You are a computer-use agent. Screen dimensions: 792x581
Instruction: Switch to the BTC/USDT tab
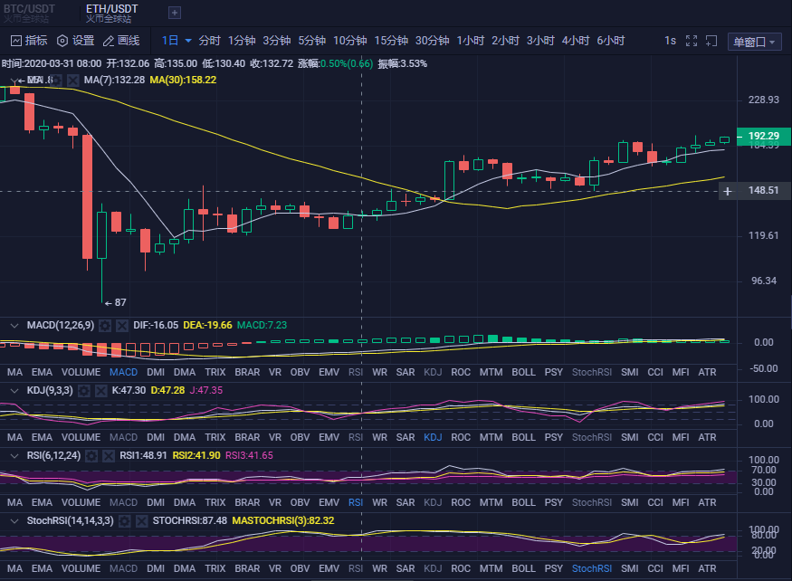(x=32, y=12)
